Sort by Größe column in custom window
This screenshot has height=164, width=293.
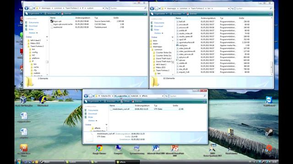[x=116, y=18]
